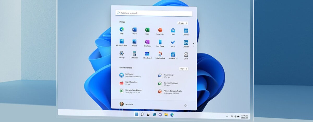Open taskbar Search magnifier
313x122 pixels.
click(x=143, y=114)
